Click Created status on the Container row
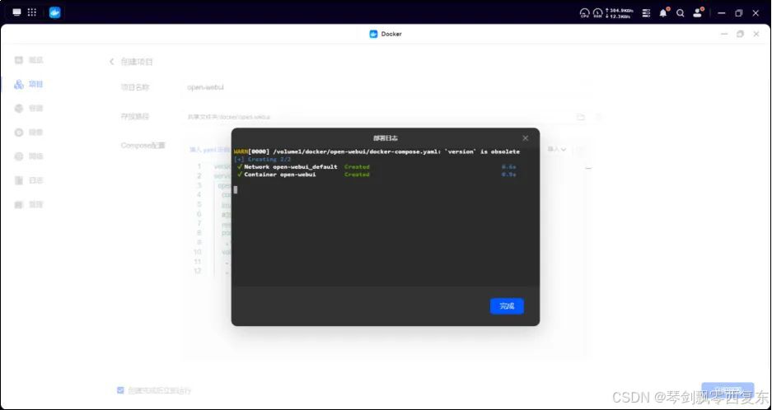Image resolution: width=772 pixels, height=410 pixels. (357, 175)
